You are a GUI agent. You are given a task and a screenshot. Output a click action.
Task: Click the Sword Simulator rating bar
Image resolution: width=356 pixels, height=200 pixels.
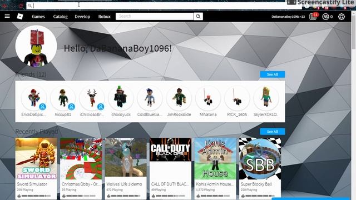(36, 196)
